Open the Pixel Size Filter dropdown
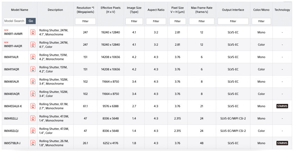This screenshot has width=294, height=151. [178, 21]
